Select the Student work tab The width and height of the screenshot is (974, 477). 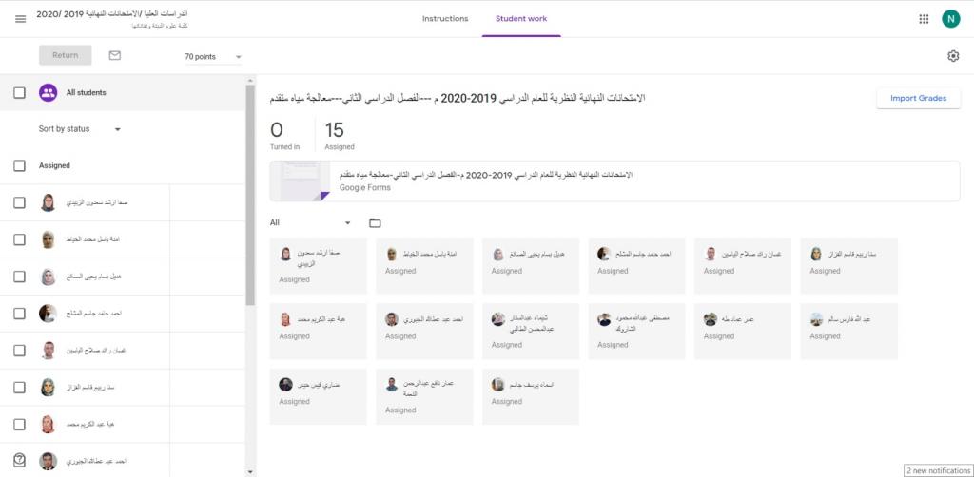click(521, 19)
